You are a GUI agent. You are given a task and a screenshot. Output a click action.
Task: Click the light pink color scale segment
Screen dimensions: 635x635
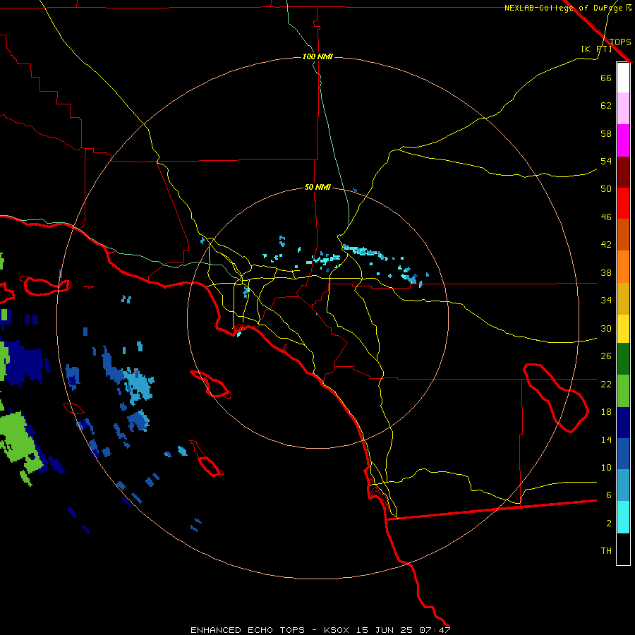(623, 108)
